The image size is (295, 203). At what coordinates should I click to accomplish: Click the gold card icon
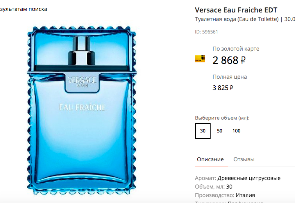(200, 59)
